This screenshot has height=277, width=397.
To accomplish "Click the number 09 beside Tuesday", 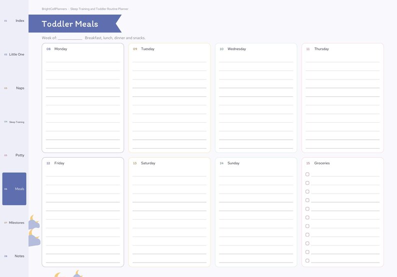I will click(135, 49).
